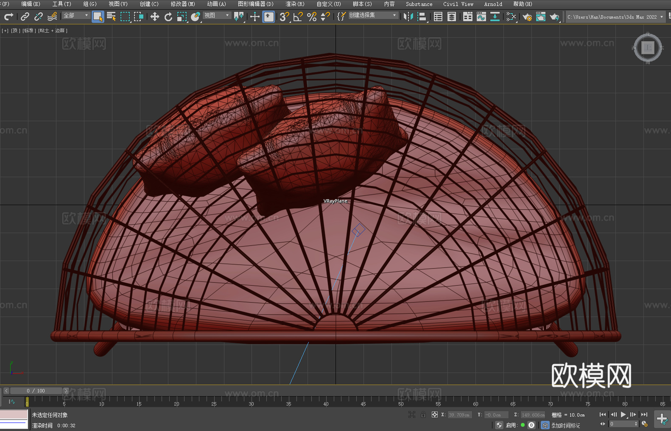Viewport: 671px width, 431px height.
Task: Click the Use Pivot Point Center icon
Action: coord(239,17)
